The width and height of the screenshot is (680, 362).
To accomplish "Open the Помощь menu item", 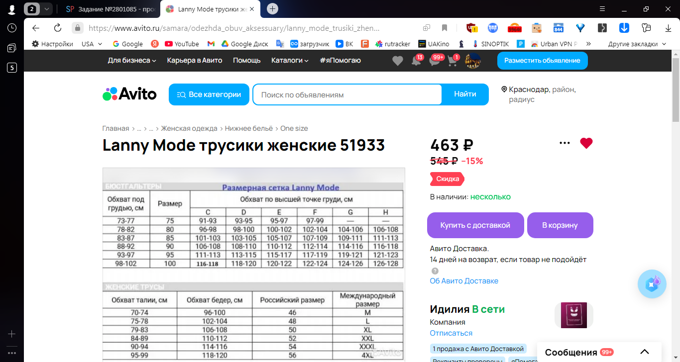I will [x=247, y=60].
